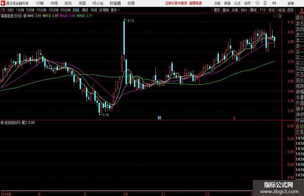Click the red 福建高速 title link
This screenshot has width=304, height=196.
click(x=196, y=3)
